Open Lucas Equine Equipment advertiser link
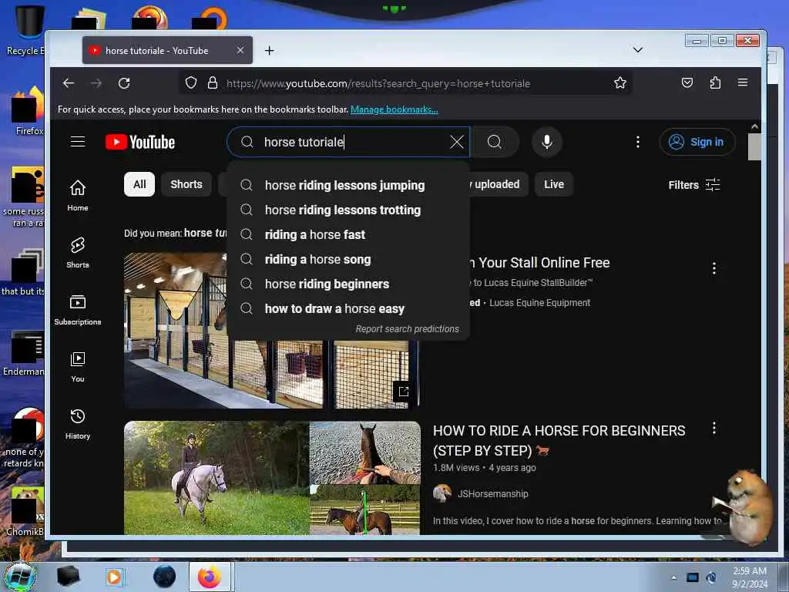 pyautogui.click(x=539, y=302)
